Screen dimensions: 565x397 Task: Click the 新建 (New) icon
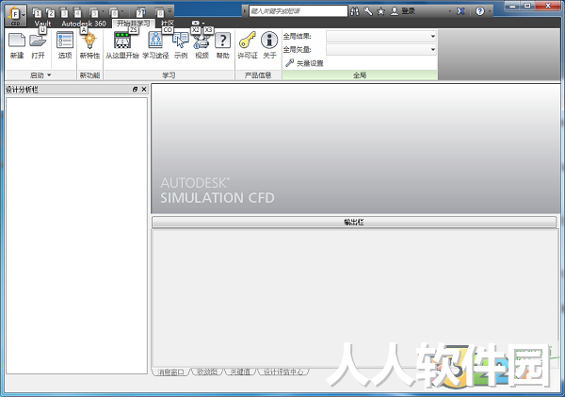pos(17,41)
